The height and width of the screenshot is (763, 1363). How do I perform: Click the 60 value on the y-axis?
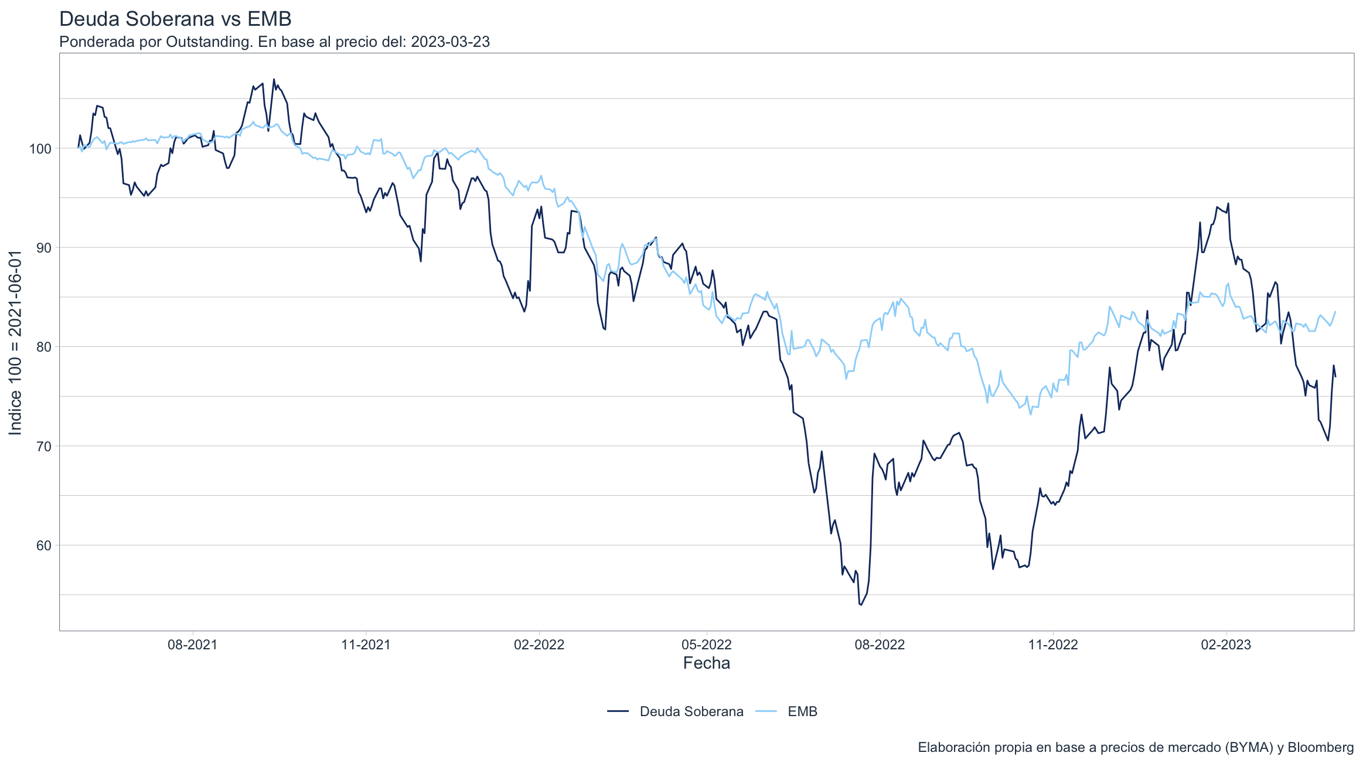point(44,546)
